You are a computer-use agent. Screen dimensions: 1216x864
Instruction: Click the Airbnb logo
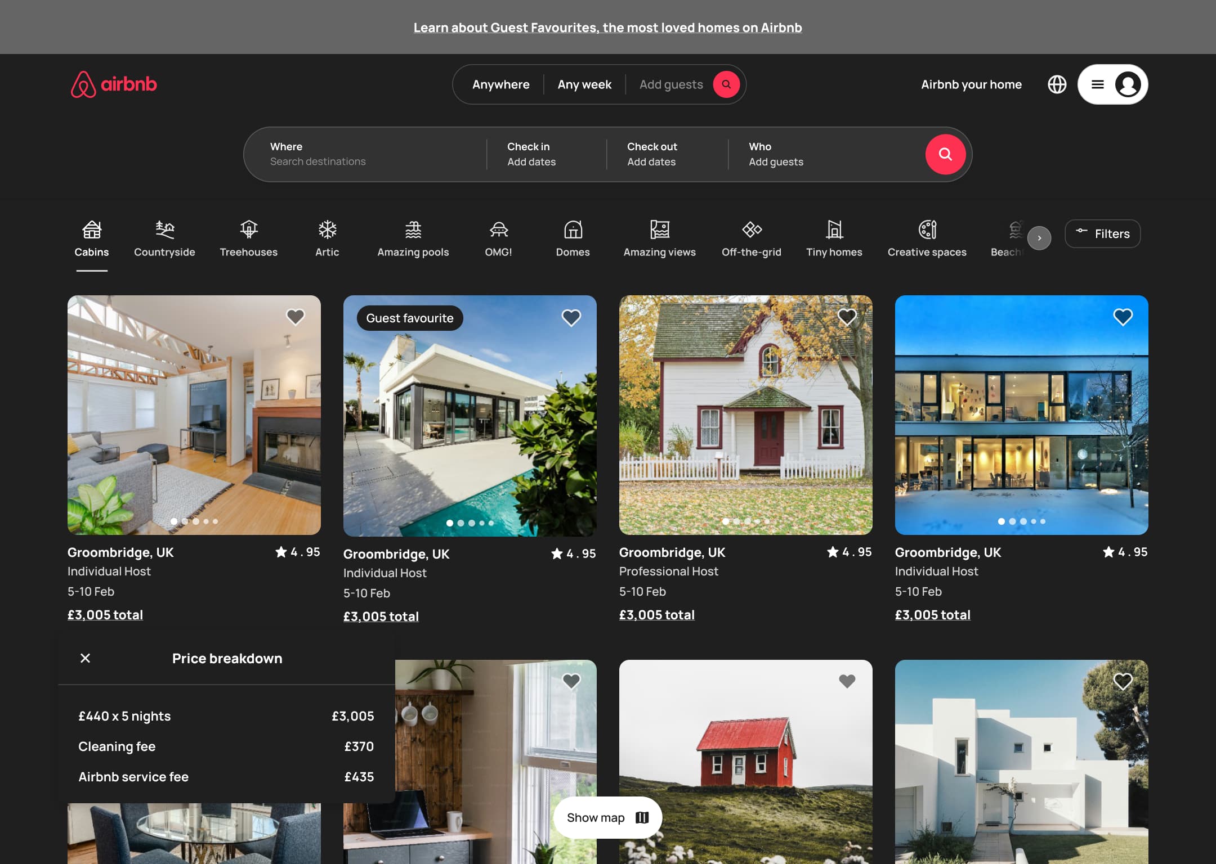pyautogui.click(x=114, y=84)
